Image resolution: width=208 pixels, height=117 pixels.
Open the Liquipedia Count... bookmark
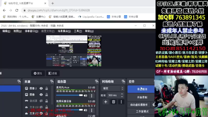[x=91, y=17]
